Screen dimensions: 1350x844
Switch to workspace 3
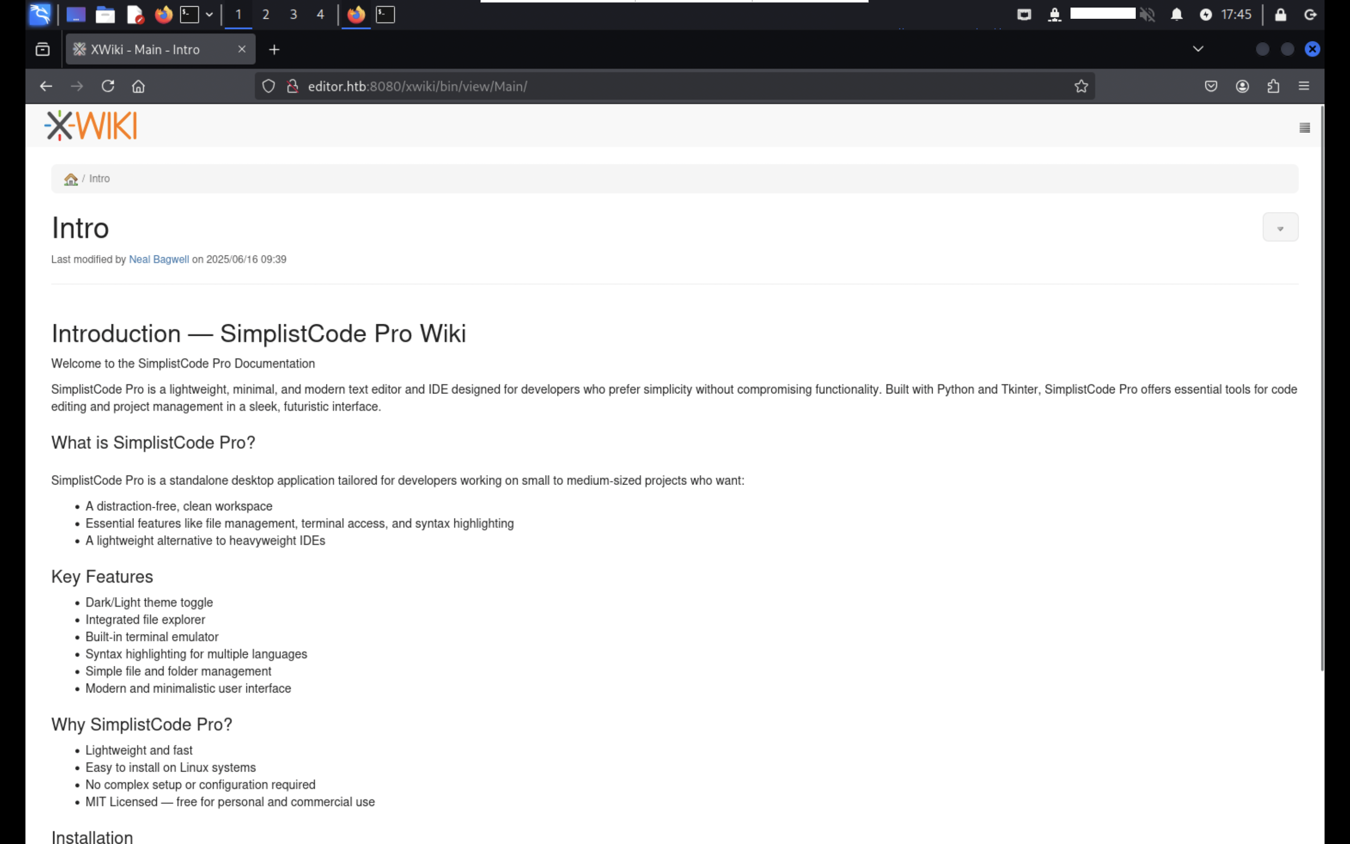tap(293, 14)
